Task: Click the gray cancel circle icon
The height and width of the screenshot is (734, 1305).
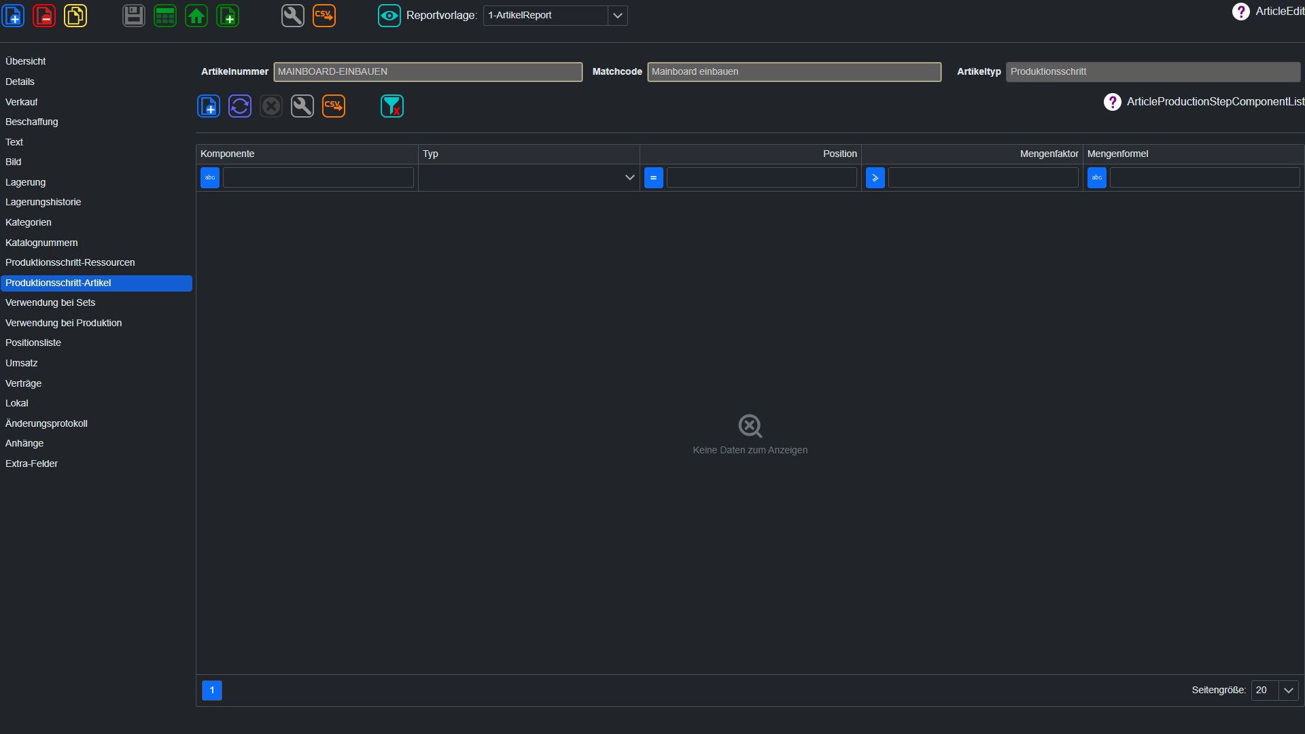Action: pyautogui.click(x=271, y=106)
